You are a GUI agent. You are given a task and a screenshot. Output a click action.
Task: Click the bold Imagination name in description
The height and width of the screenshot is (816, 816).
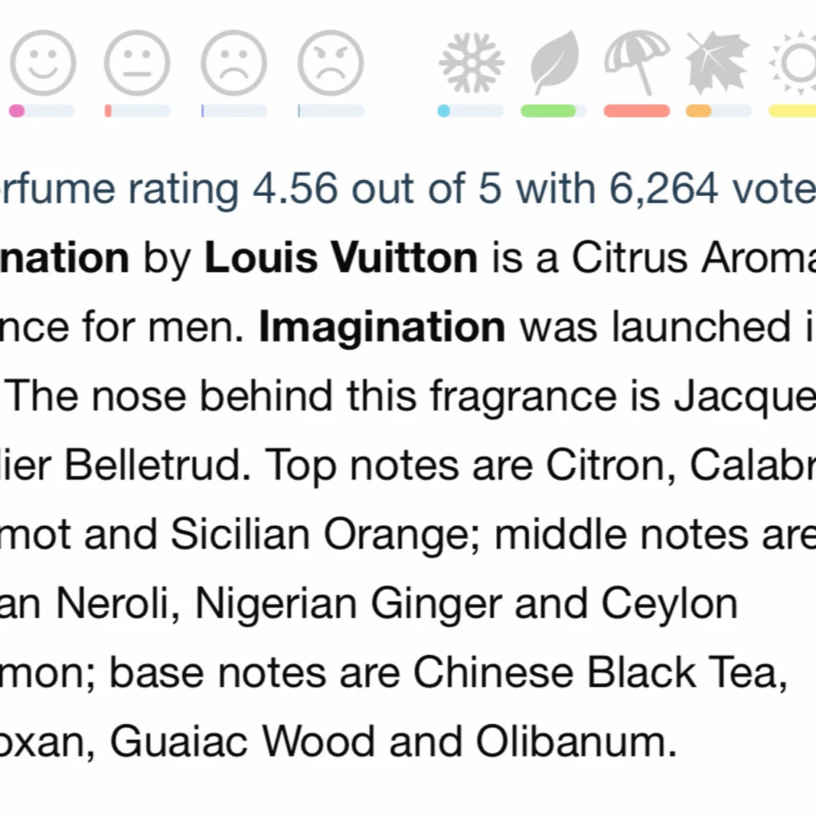[x=382, y=327]
